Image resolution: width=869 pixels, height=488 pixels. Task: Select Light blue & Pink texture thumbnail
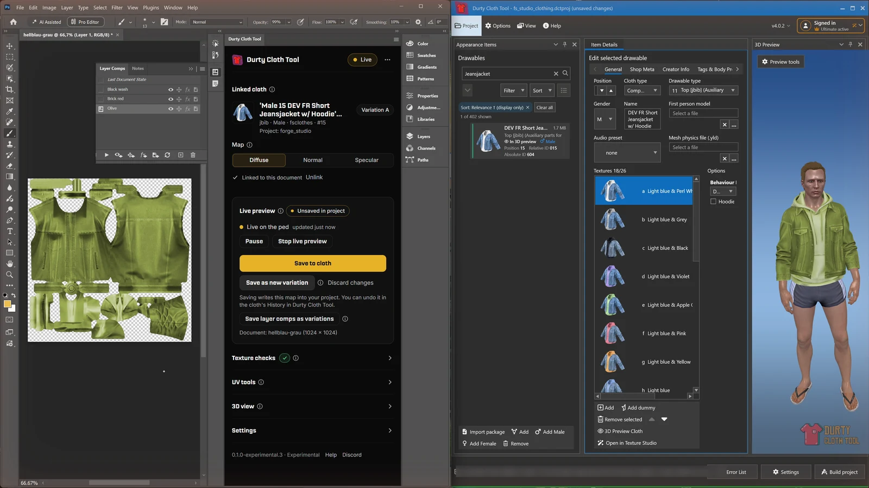point(613,333)
